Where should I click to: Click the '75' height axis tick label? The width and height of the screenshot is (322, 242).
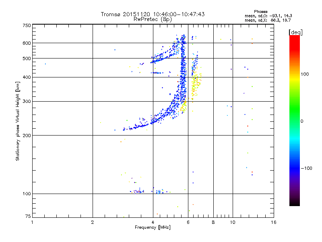(28, 216)
